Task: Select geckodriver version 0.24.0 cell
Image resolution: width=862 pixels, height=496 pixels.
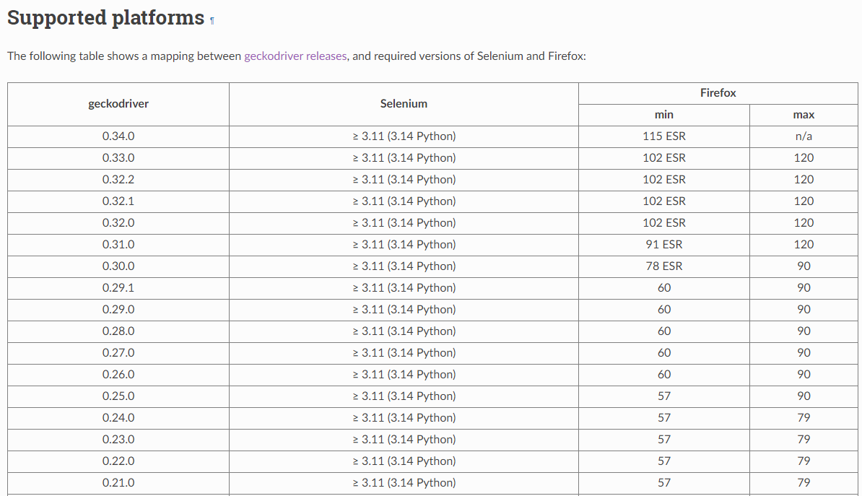Action: click(118, 418)
